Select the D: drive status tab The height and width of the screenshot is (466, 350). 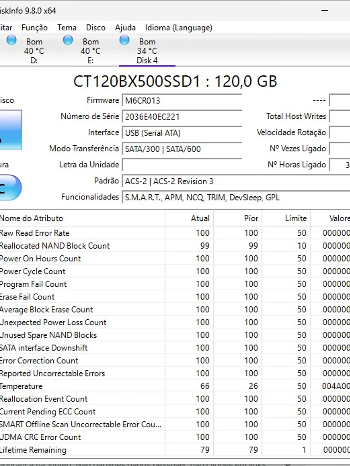tap(34, 51)
